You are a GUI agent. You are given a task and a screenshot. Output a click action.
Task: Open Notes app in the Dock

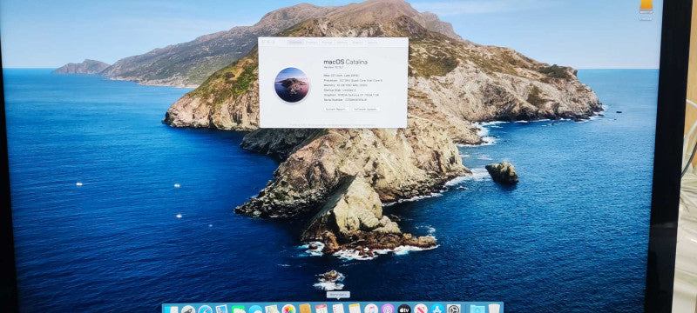click(355, 309)
